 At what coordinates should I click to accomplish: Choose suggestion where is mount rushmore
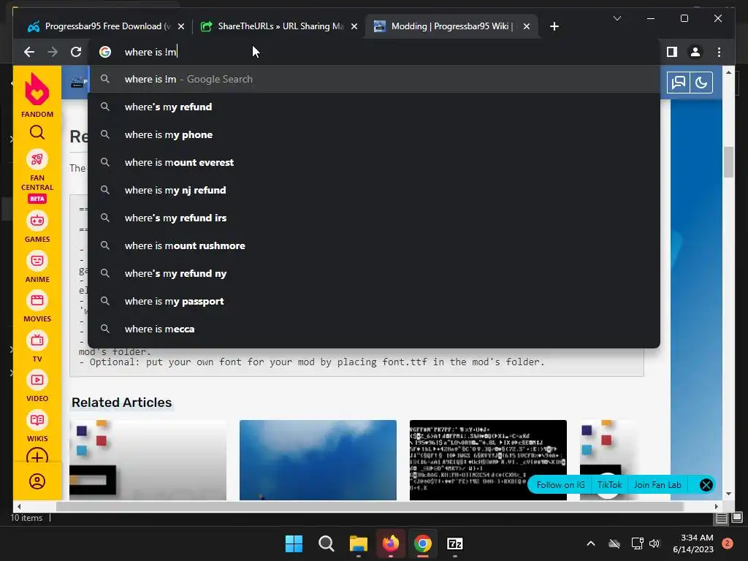(374, 245)
